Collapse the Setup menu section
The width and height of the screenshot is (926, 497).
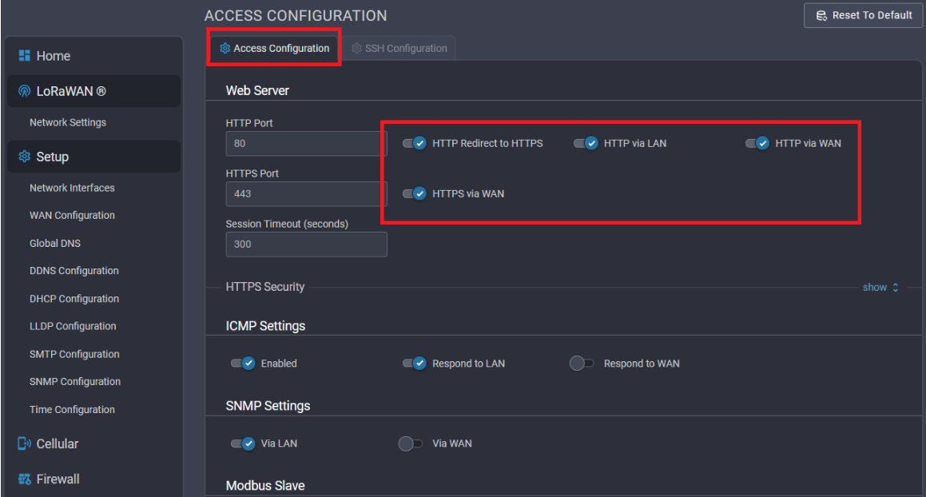tap(53, 157)
